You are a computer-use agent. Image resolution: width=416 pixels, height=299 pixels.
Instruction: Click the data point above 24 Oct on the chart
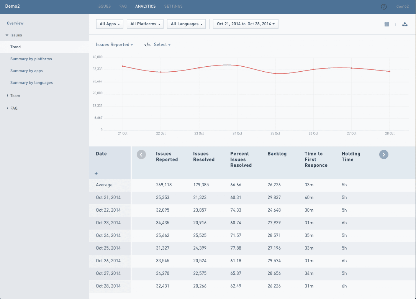[237, 65]
